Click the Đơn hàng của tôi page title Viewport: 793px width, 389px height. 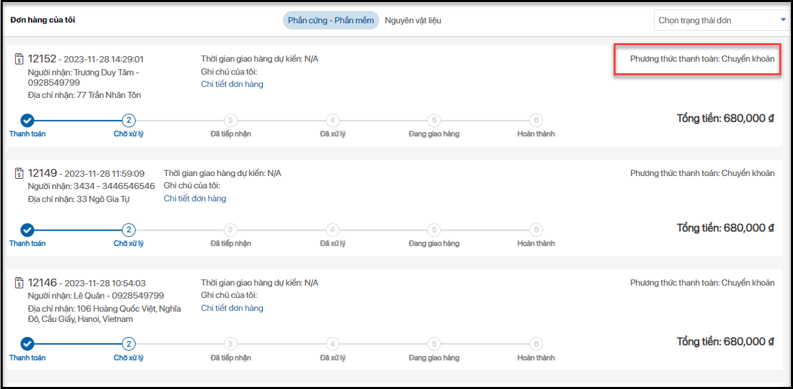pyautogui.click(x=42, y=20)
